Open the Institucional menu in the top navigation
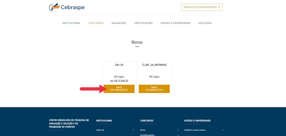 pyautogui.click(x=71, y=23)
